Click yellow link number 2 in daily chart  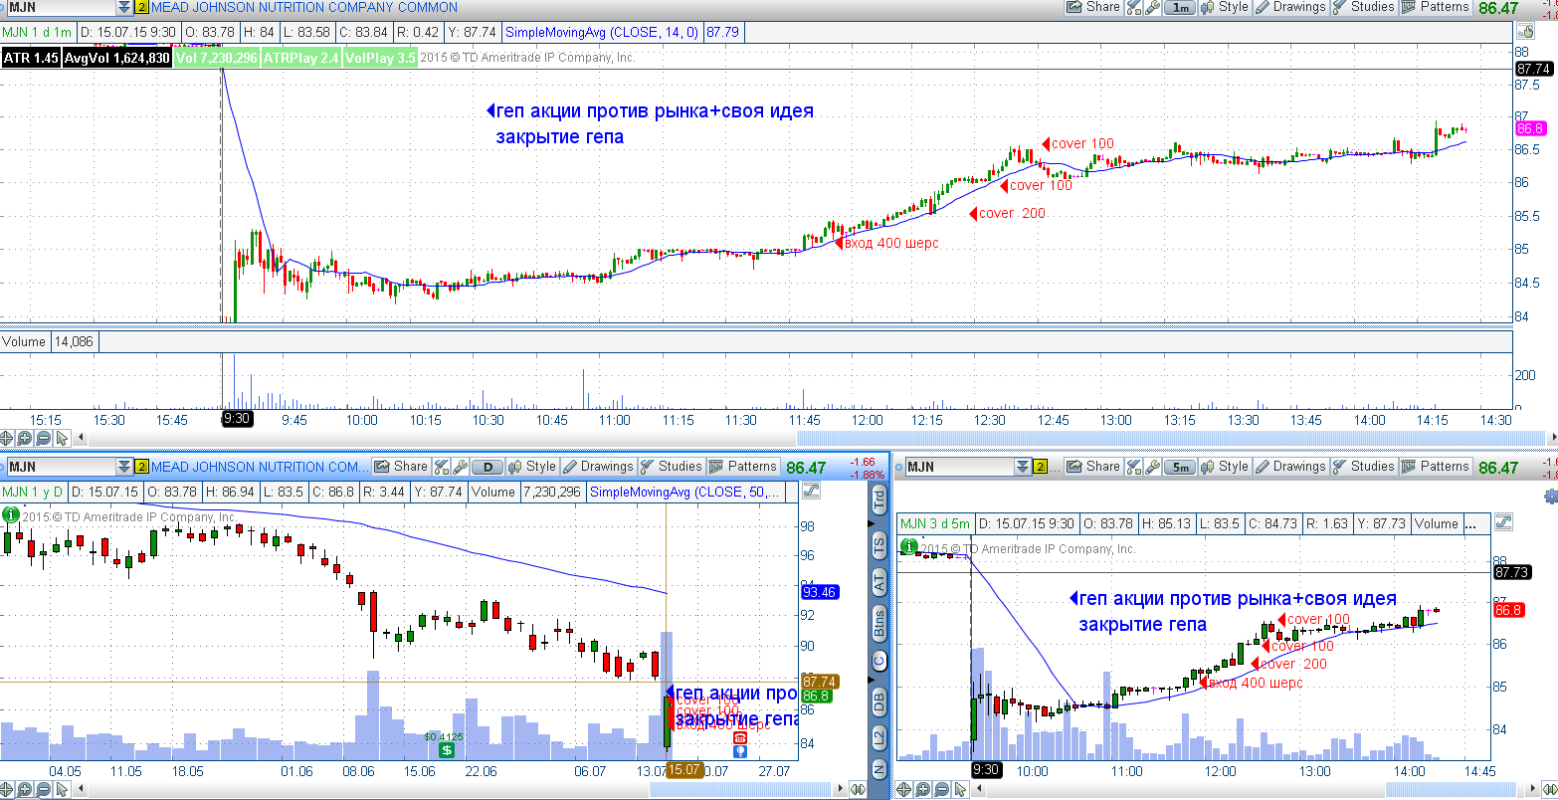(x=141, y=466)
